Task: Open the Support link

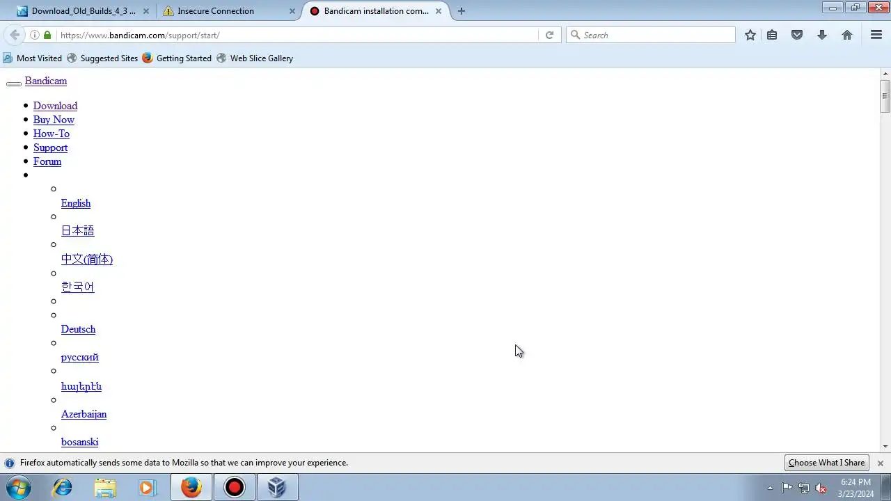Action: pos(50,148)
